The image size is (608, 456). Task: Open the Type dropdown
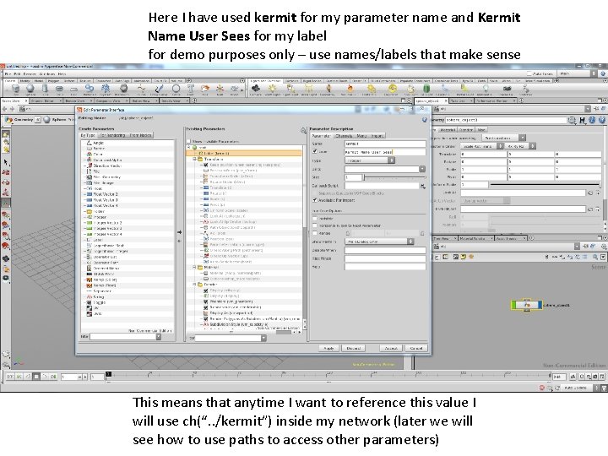coord(370,160)
